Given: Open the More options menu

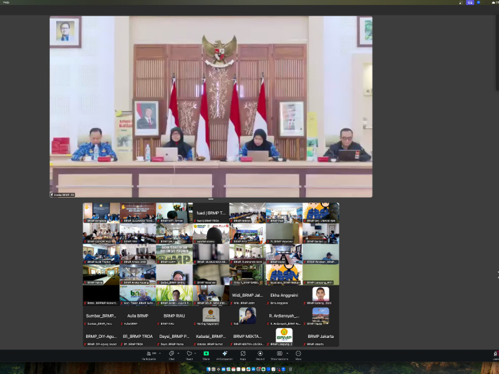Looking at the screenshot, I should [x=298, y=355].
